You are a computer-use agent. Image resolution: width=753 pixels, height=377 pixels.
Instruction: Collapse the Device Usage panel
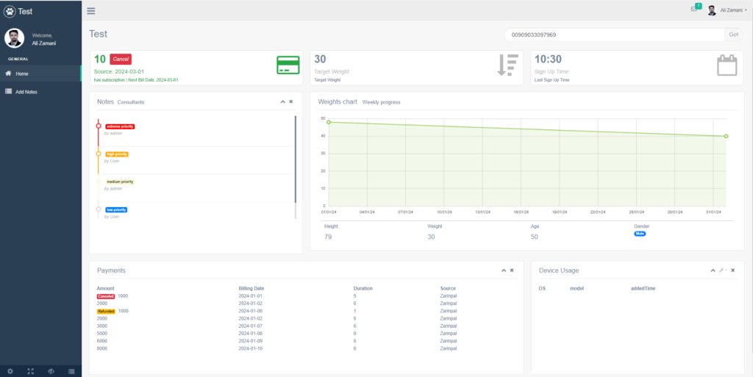pyautogui.click(x=713, y=270)
